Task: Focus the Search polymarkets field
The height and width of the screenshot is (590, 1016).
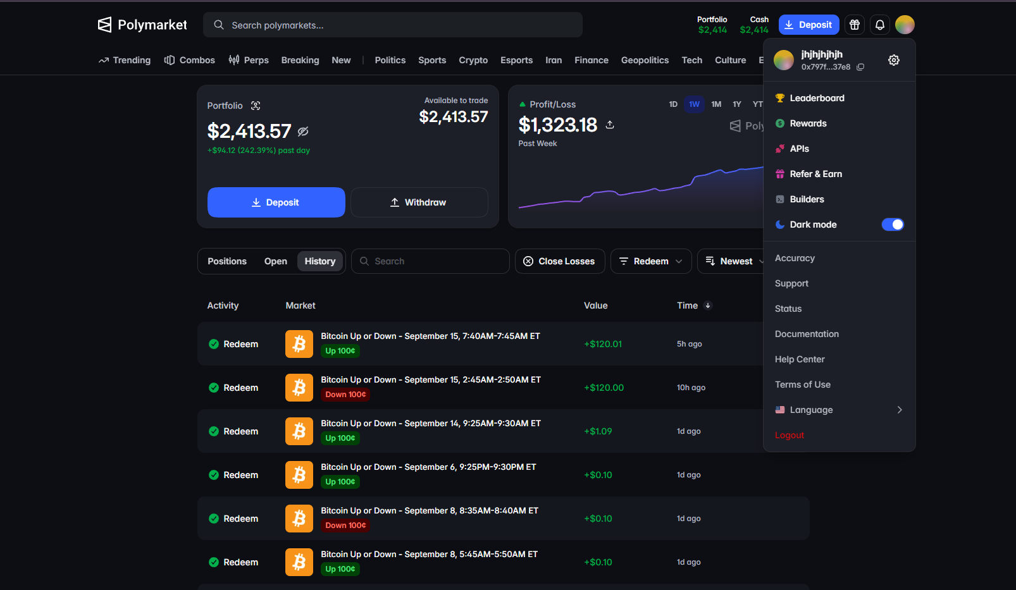Action: tap(393, 25)
